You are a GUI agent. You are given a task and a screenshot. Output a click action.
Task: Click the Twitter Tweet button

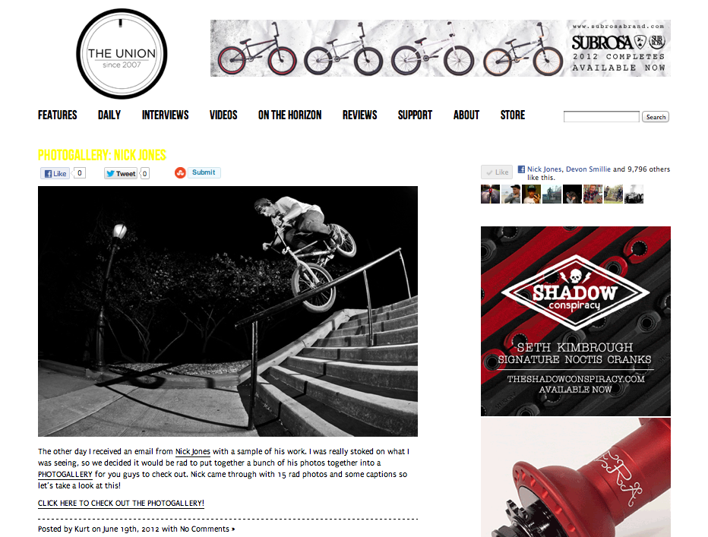121,173
